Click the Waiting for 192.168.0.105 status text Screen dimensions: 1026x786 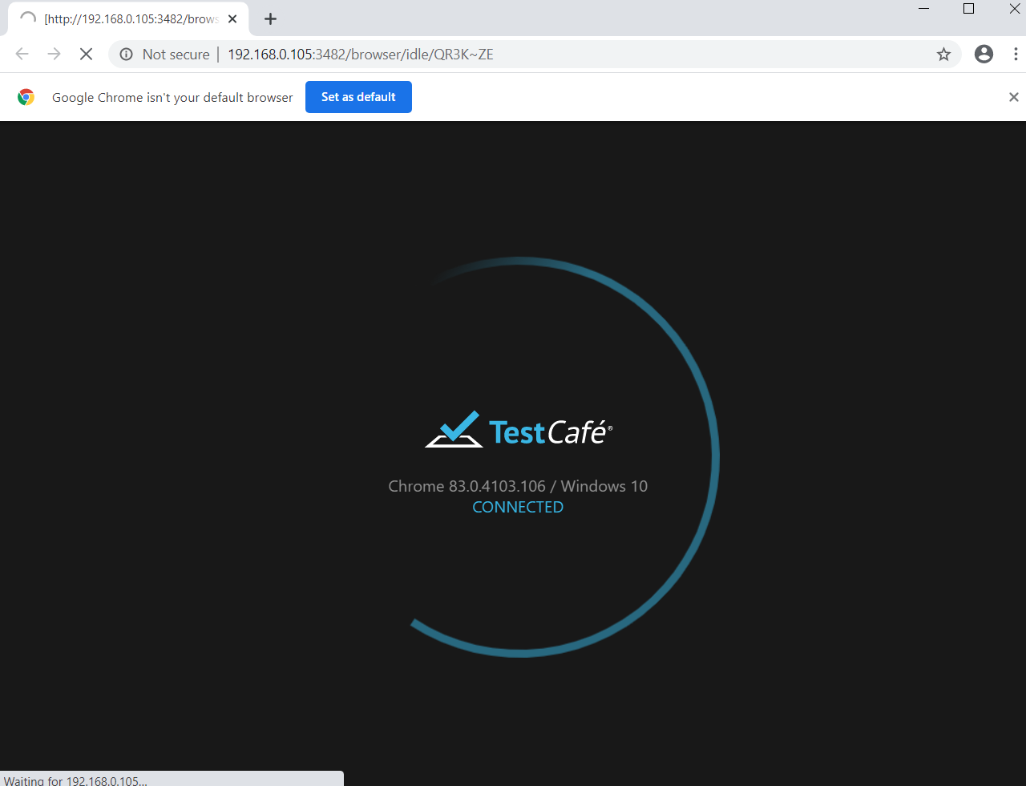[x=75, y=780]
